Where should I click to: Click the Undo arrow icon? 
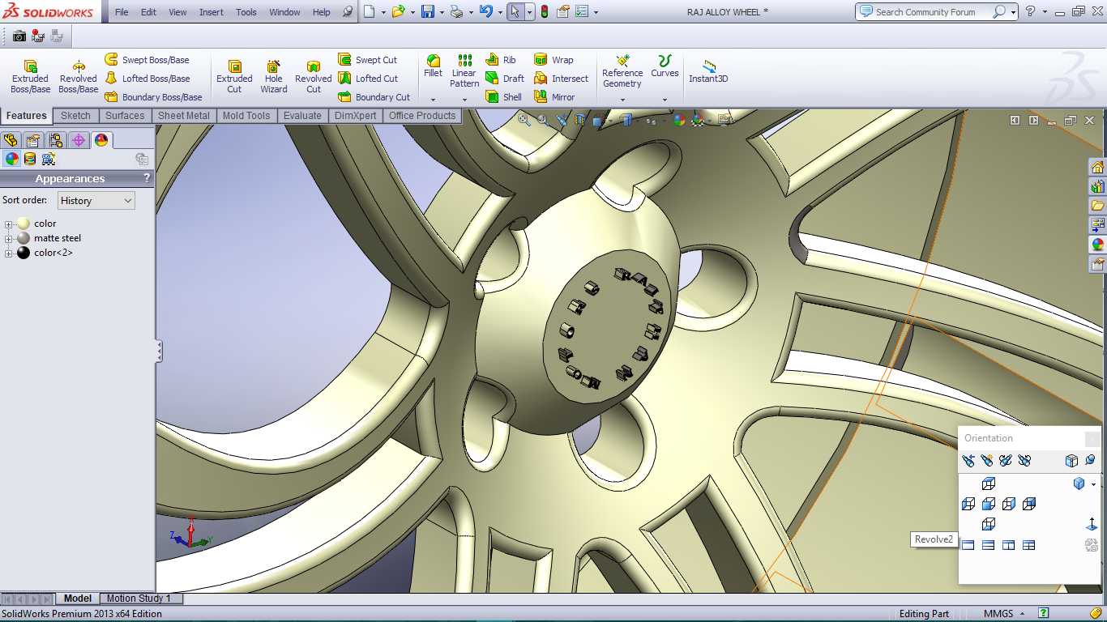click(485, 11)
